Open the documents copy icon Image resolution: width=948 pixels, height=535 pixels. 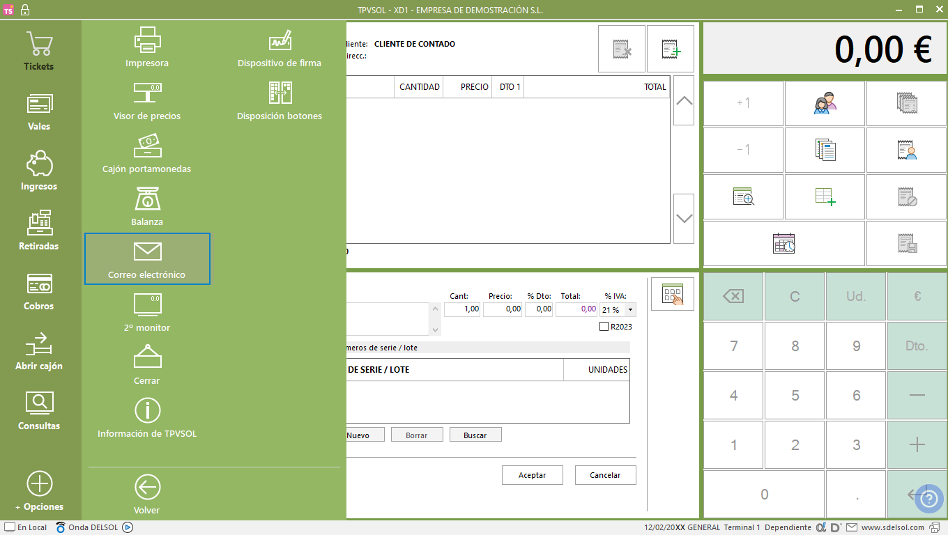pyautogui.click(x=825, y=150)
